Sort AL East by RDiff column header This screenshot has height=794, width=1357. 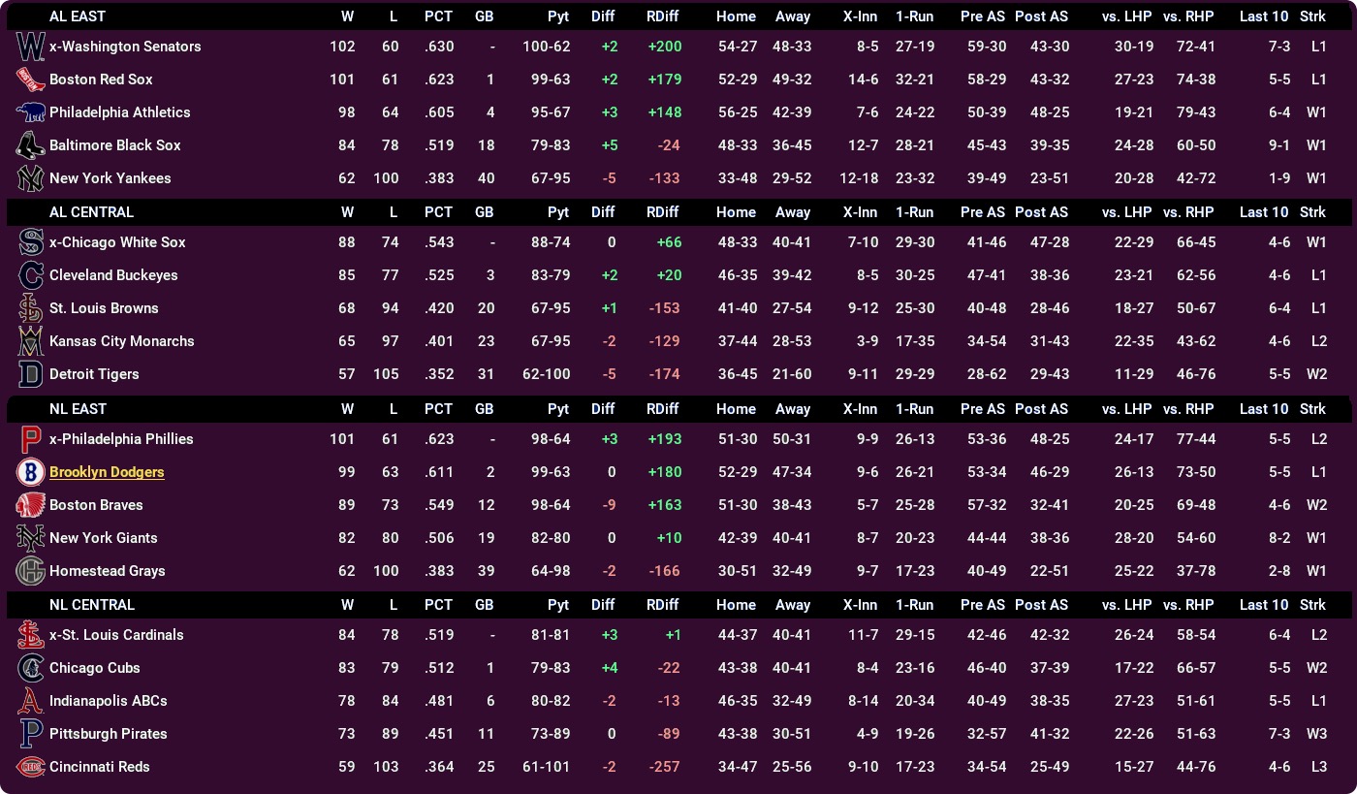pos(663,16)
